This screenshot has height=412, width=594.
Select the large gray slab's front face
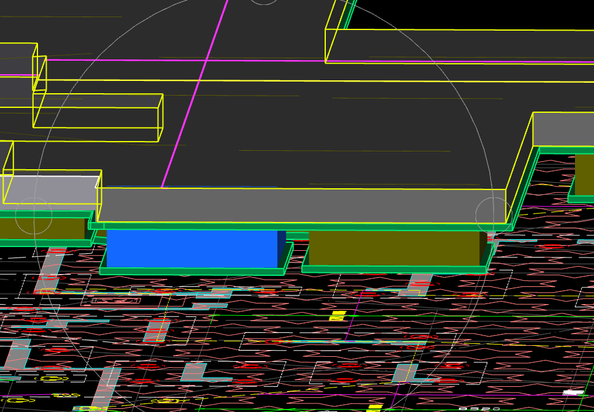(302, 205)
